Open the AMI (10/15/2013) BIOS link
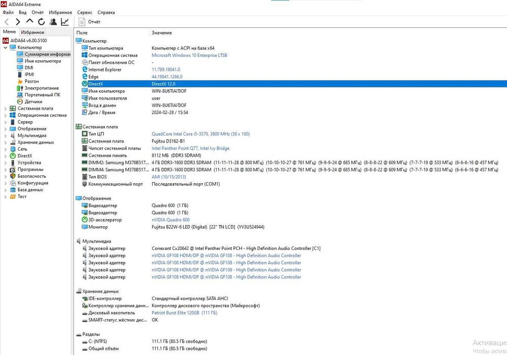The height and width of the screenshot is (355, 507). [169, 176]
